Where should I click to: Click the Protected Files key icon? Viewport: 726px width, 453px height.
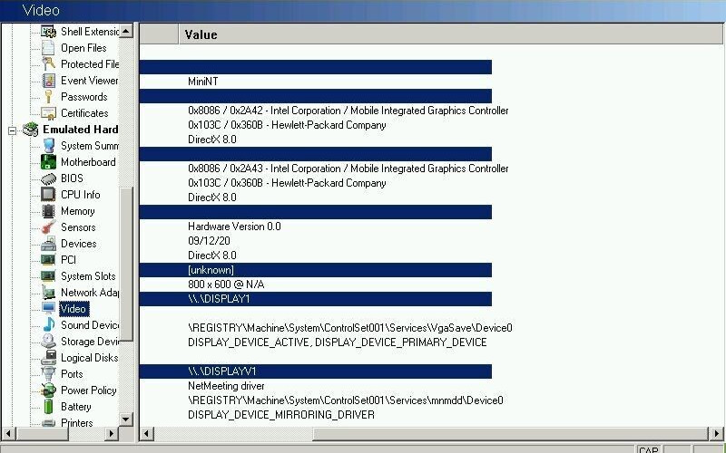tap(48, 63)
